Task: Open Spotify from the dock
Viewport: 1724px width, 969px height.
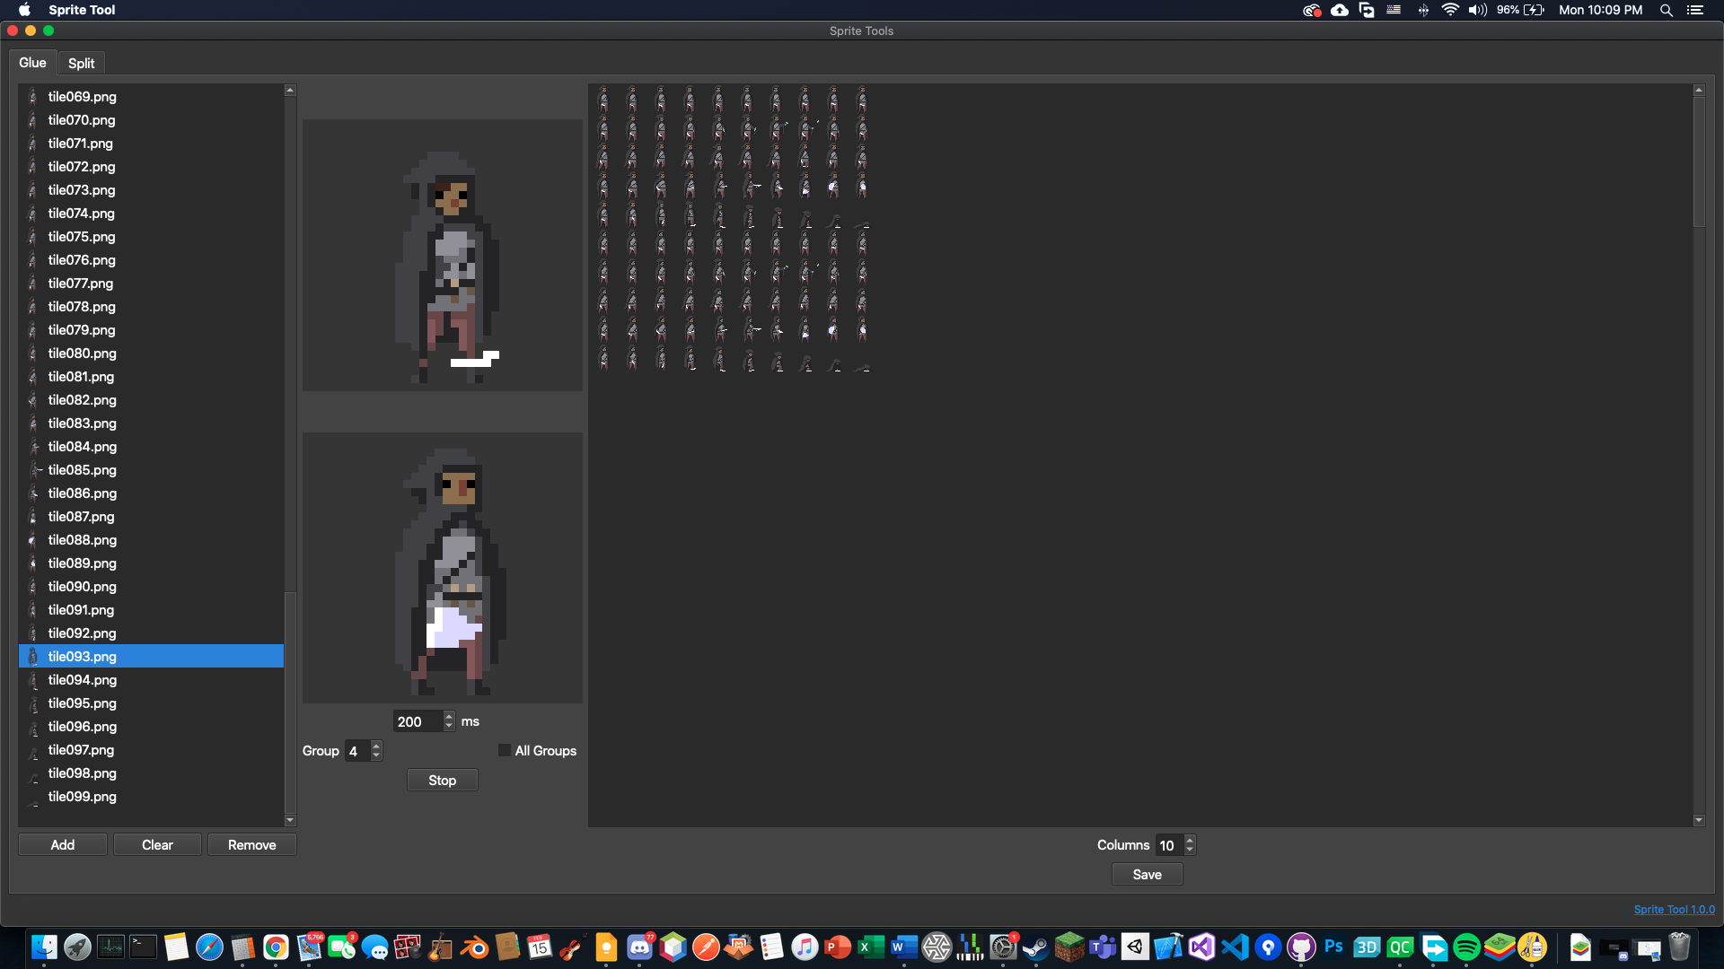Action: pyautogui.click(x=1466, y=947)
